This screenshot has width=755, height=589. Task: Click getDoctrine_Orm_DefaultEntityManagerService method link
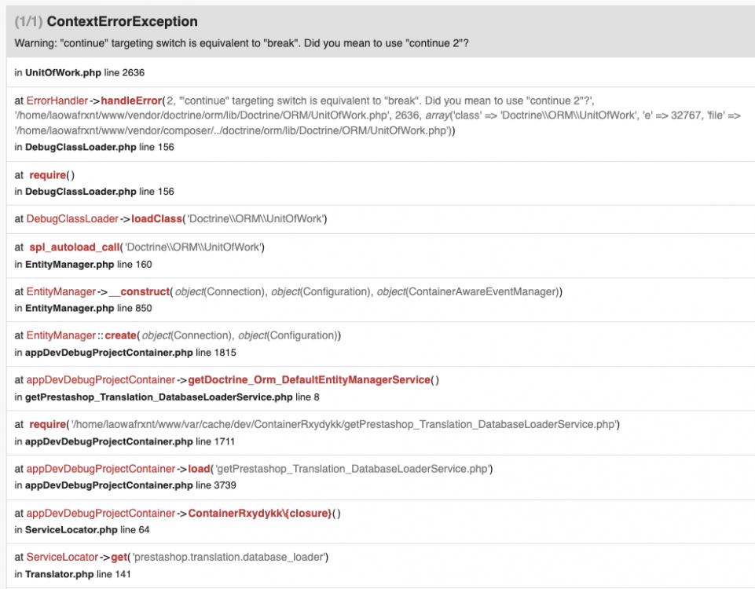[309, 380]
